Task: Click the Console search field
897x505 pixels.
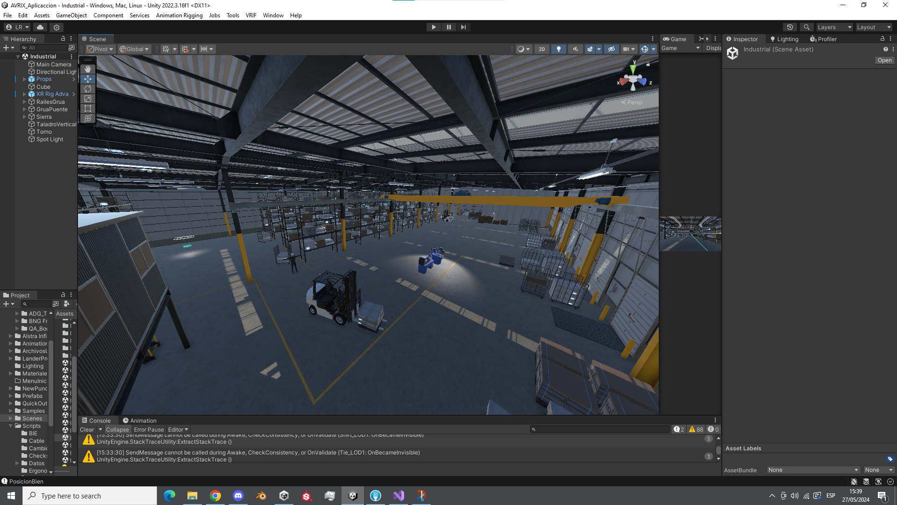Action: tap(600, 429)
